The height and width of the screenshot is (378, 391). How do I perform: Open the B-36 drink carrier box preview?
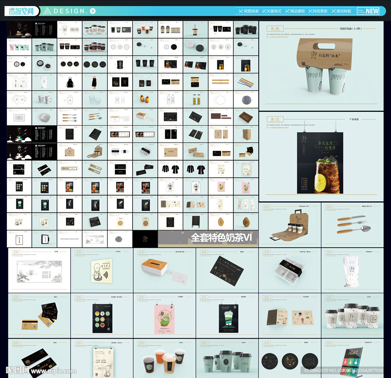(x=321, y=66)
